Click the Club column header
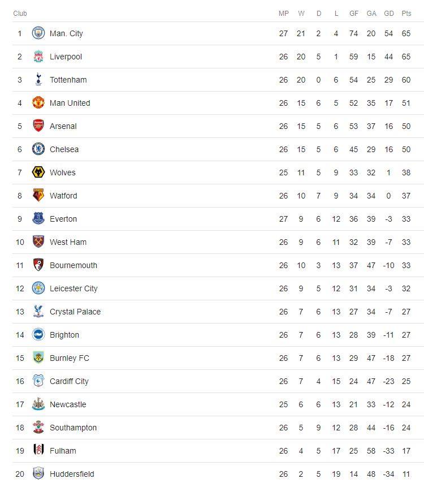Screen dimensions: 424x483 coord(20,13)
